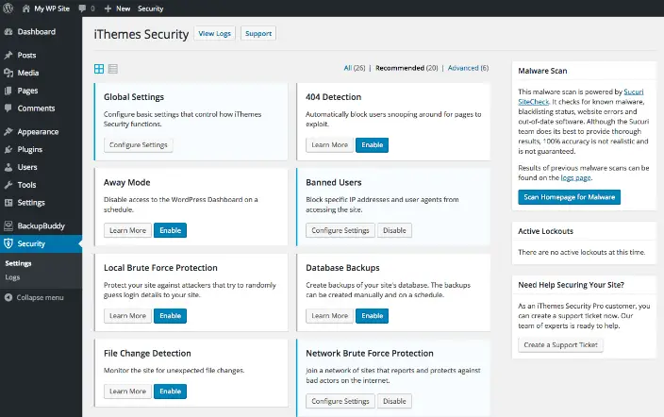The image size is (664, 417).
Task: Click the Posts pin icon
Action: 8,55
